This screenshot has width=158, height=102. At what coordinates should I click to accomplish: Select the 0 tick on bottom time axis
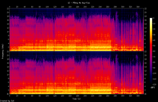tap(9, 96)
